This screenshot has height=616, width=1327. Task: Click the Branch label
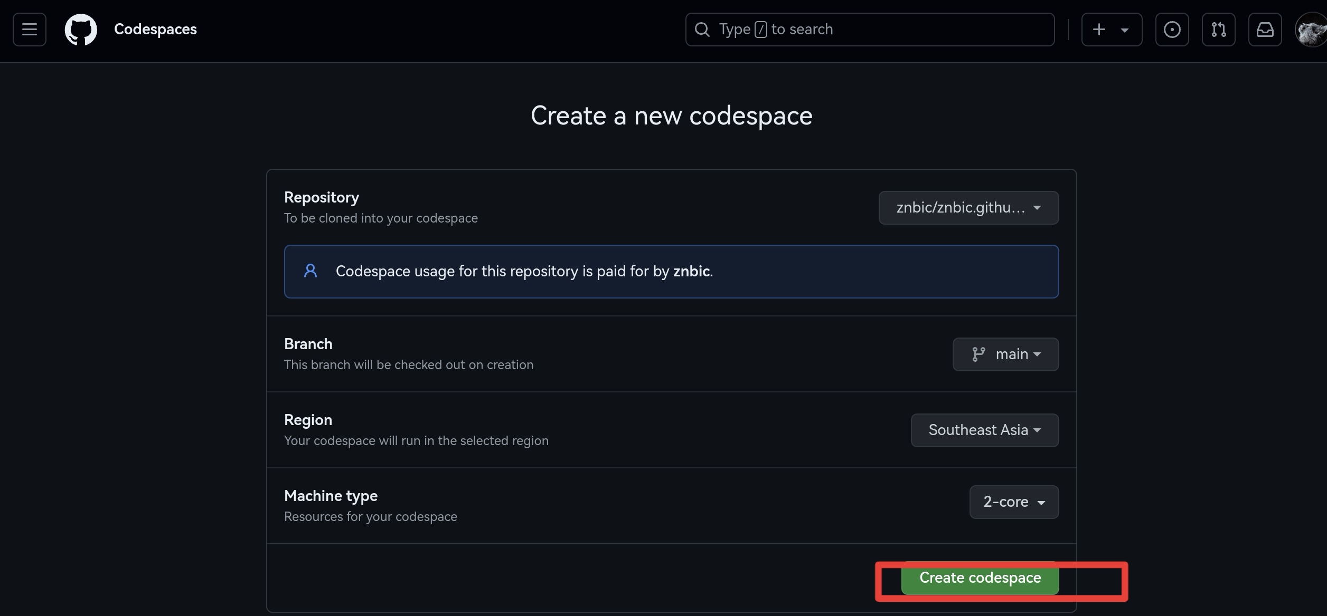(308, 344)
